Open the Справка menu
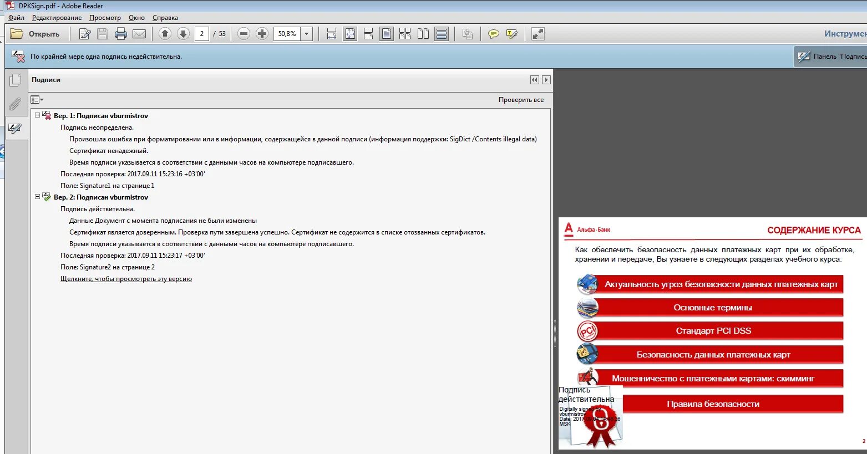Viewport: 867px width, 454px height. point(165,18)
